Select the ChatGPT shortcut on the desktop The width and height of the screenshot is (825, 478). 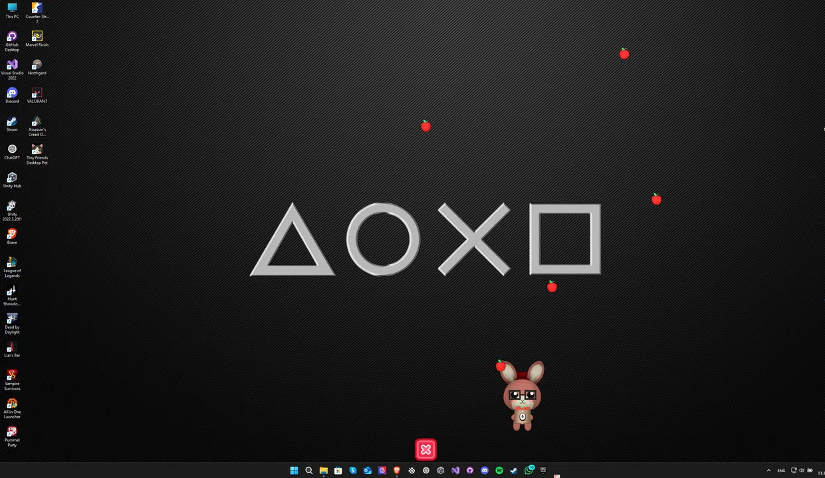pyautogui.click(x=12, y=152)
